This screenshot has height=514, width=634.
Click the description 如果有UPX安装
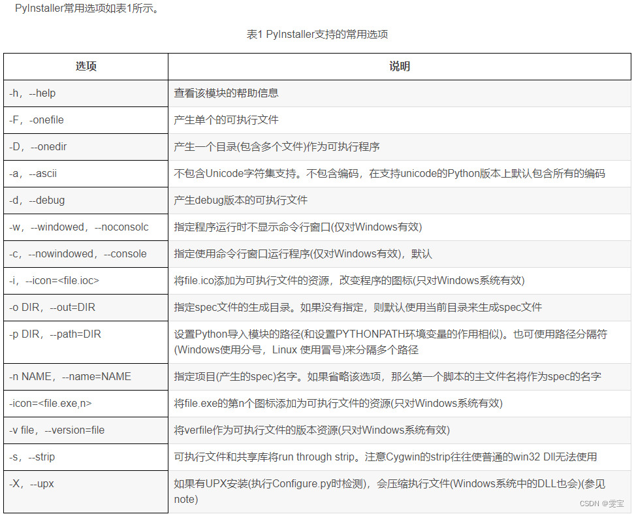coord(400,491)
